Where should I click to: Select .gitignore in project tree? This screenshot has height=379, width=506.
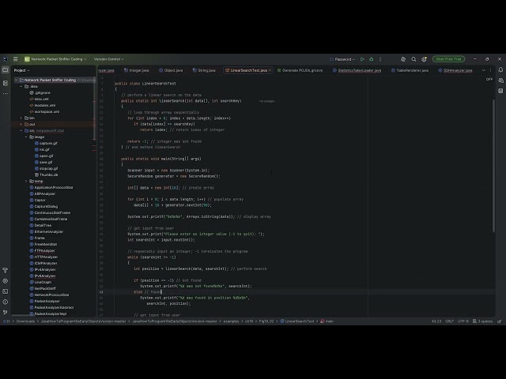pos(40,93)
